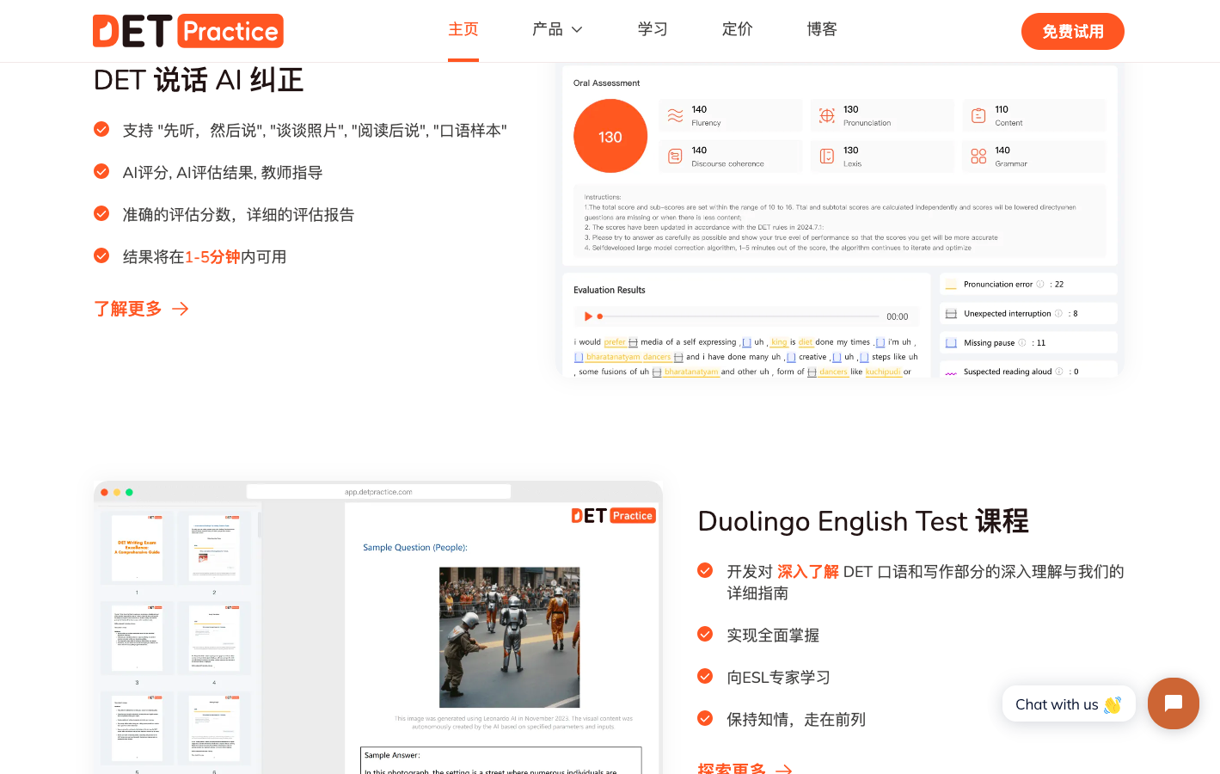This screenshot has height=774, width=1220.
Task: Click the audio progress slider track
Action: (739, 316)
